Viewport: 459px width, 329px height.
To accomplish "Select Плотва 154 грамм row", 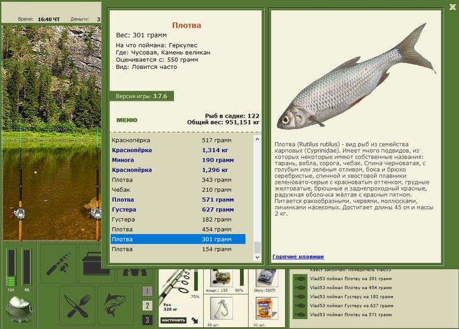I will (178, 249).
